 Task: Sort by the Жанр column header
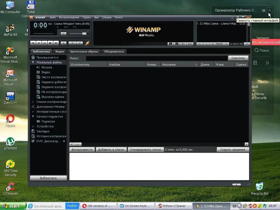[224, 65]
